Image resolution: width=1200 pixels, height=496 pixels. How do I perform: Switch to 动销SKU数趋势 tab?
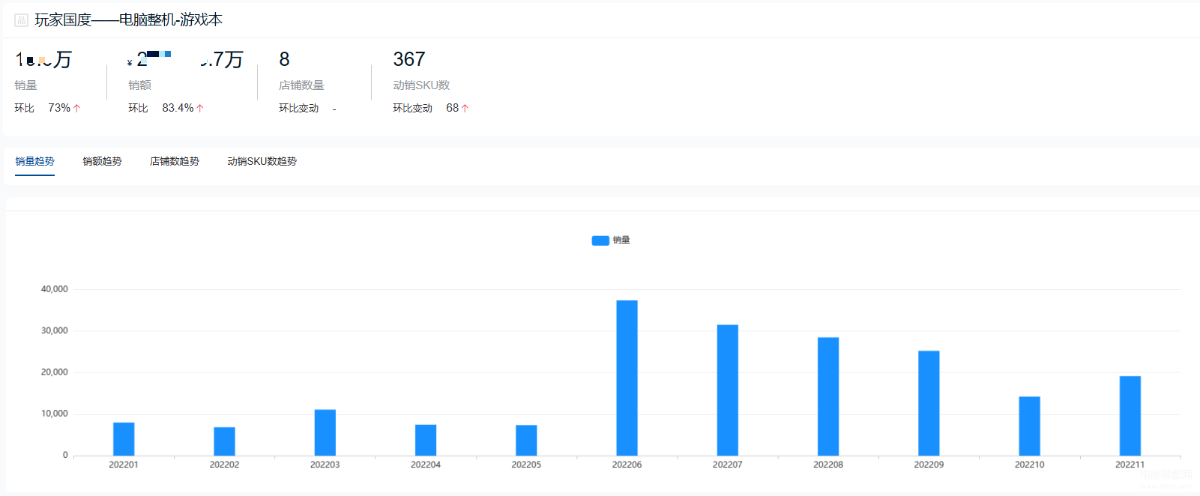point(262,161)
